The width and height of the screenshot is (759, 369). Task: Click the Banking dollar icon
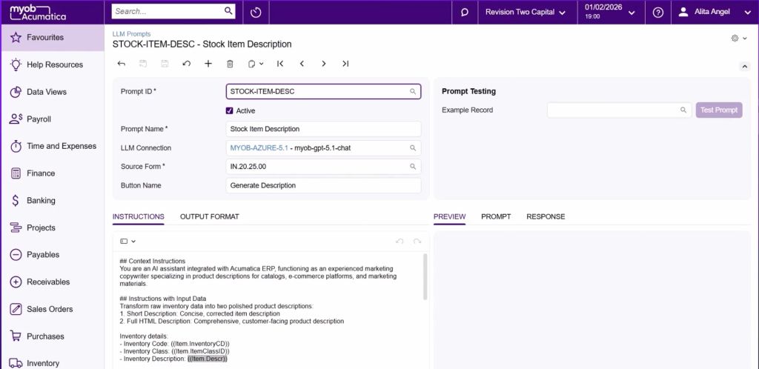[x=16, y=200]
